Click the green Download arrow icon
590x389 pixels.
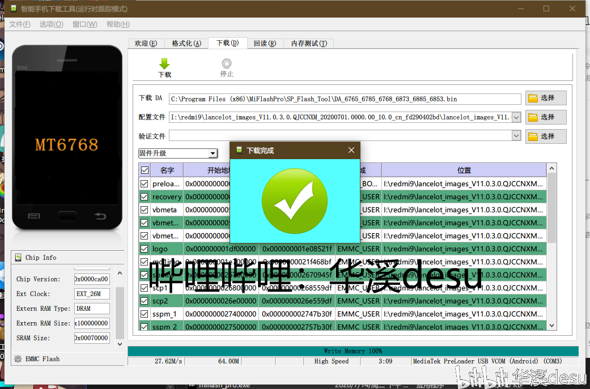coord(164,63)
